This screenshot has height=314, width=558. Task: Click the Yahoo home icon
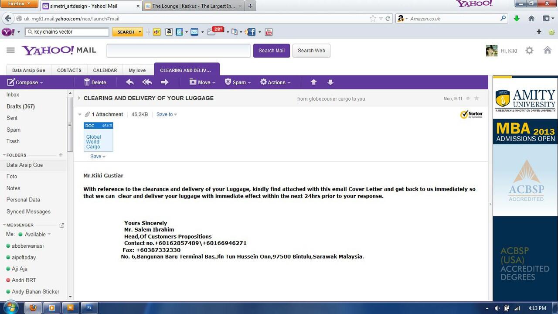pos(548,50)
